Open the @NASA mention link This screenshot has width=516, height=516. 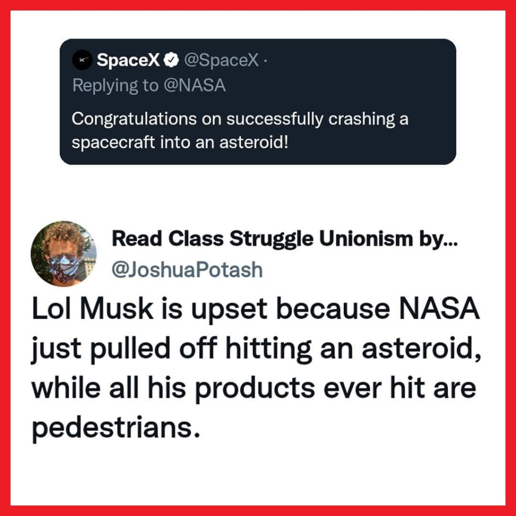tap(194, 85)
